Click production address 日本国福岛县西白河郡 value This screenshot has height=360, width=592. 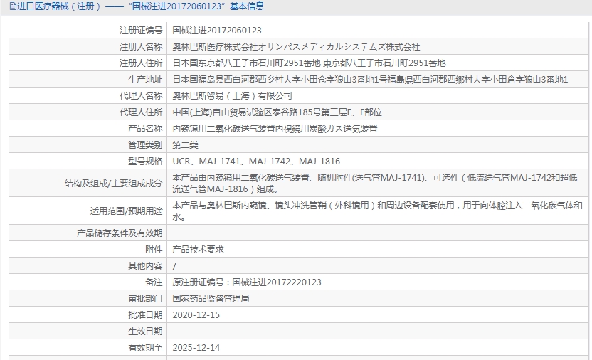coord(370,80)
